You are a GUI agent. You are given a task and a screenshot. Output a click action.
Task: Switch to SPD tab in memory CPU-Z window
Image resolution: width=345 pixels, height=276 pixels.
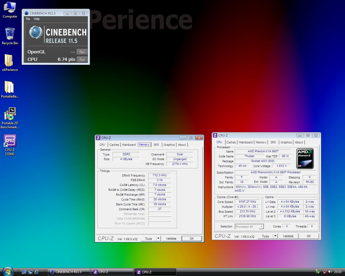click(x=156, y=145)
